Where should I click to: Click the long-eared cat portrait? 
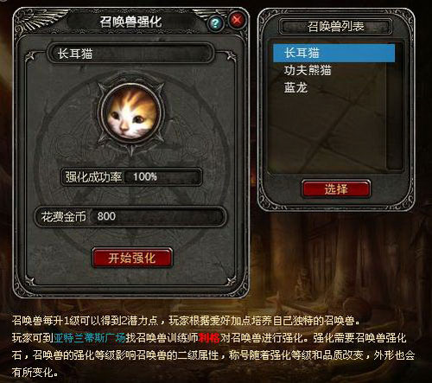point(131,114)
